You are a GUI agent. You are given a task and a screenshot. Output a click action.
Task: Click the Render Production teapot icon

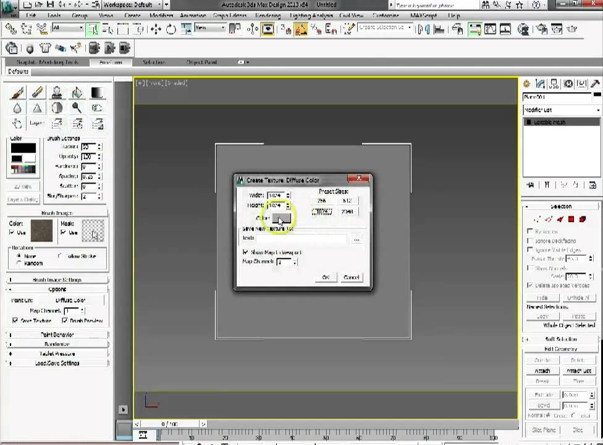click(x=572, y=29)
